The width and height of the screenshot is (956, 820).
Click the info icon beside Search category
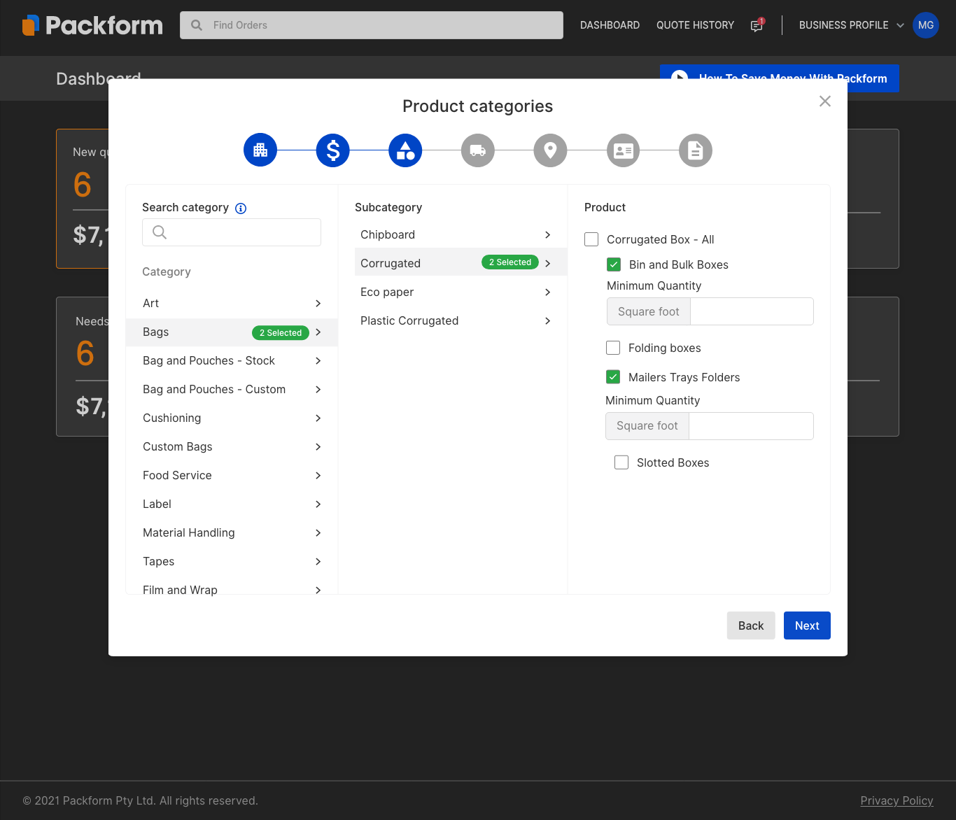tap(241, 208)
